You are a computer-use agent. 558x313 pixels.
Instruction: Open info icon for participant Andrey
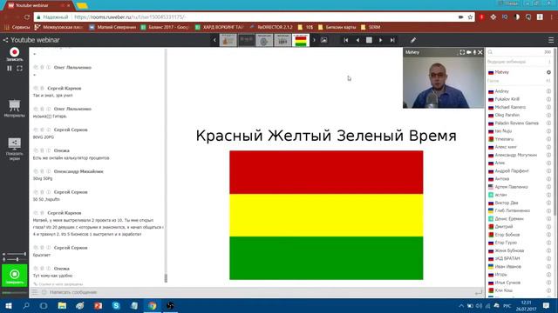548,91
